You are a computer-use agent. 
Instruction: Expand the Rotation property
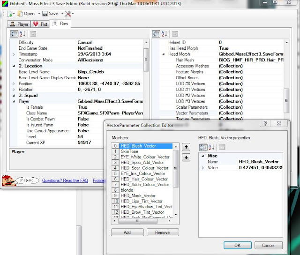[14, 90]
